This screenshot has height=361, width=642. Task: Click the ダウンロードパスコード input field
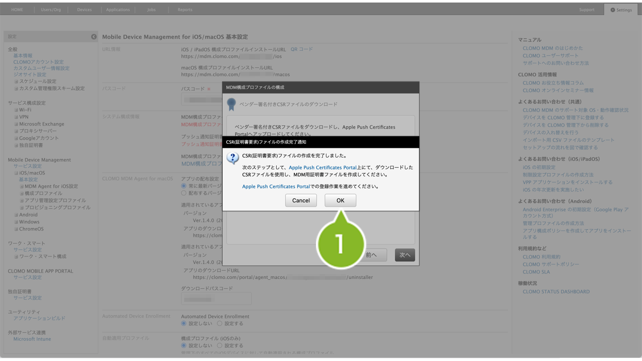216,299
